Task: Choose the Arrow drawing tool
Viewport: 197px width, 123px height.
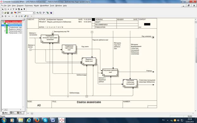Action: 8,9
